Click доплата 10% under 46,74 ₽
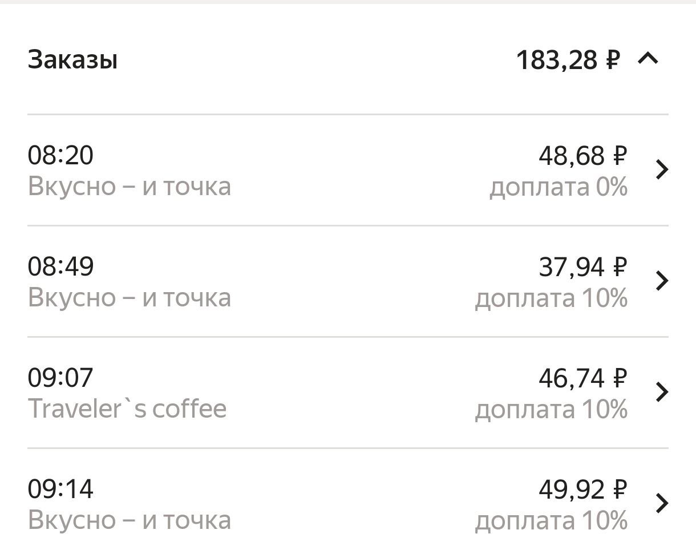The height and width of the screenshot is (558, 696). click(x=551, y=410)
